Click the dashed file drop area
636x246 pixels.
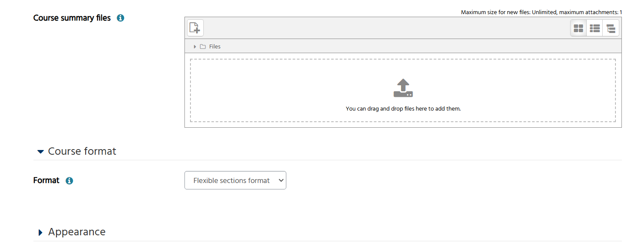click(403, 90)
